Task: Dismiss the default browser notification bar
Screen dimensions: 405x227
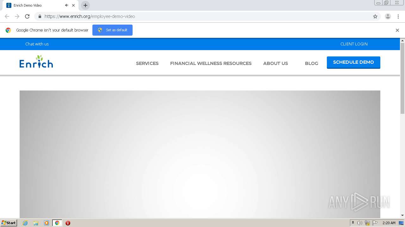Action: coord(397,30)
